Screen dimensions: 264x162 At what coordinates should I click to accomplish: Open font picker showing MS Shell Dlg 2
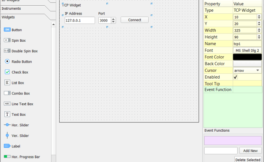(x=247, y=51)
